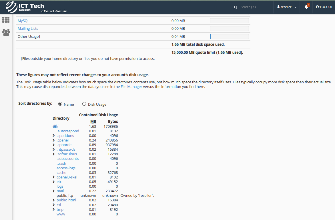Expand the public_html directory
The width and height of the screenshot is (335, 220).
(x=54, y=200)
